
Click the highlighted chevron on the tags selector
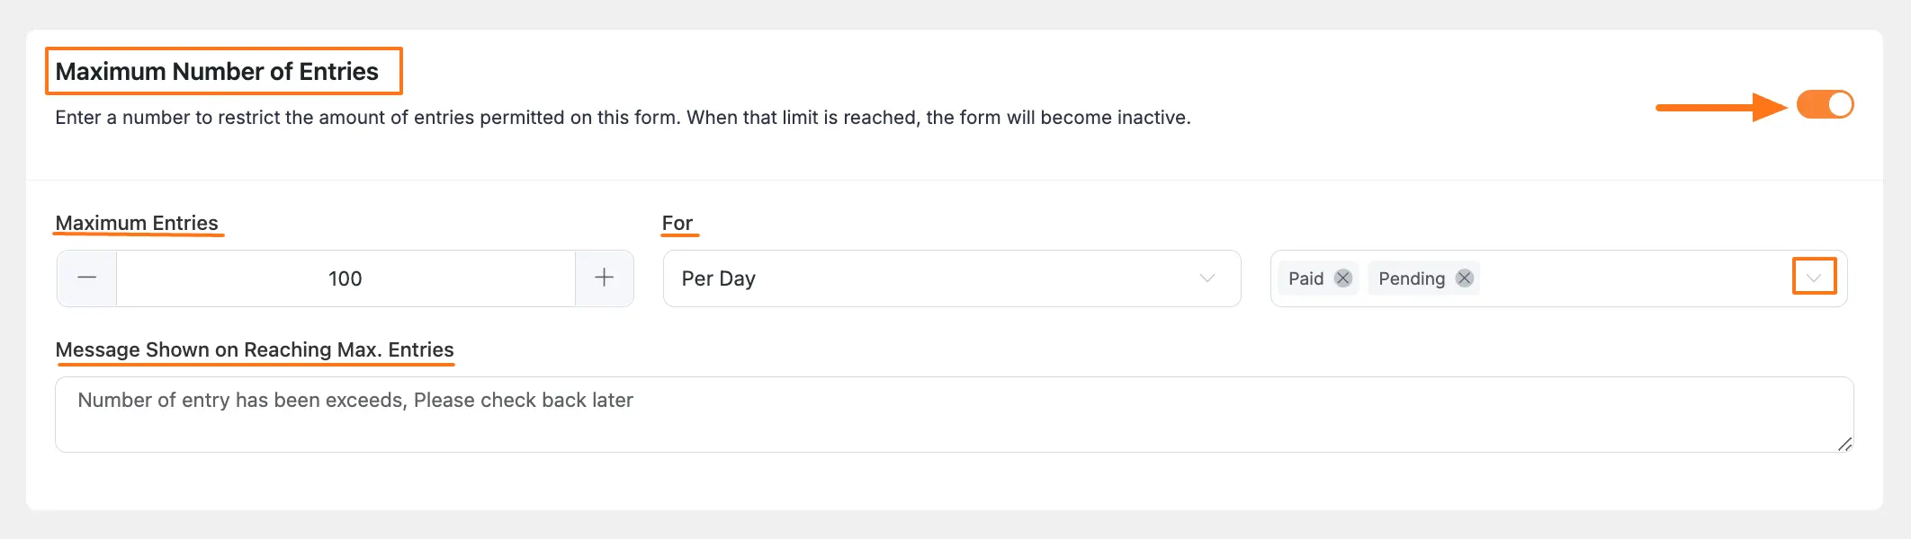[1813, 278]
